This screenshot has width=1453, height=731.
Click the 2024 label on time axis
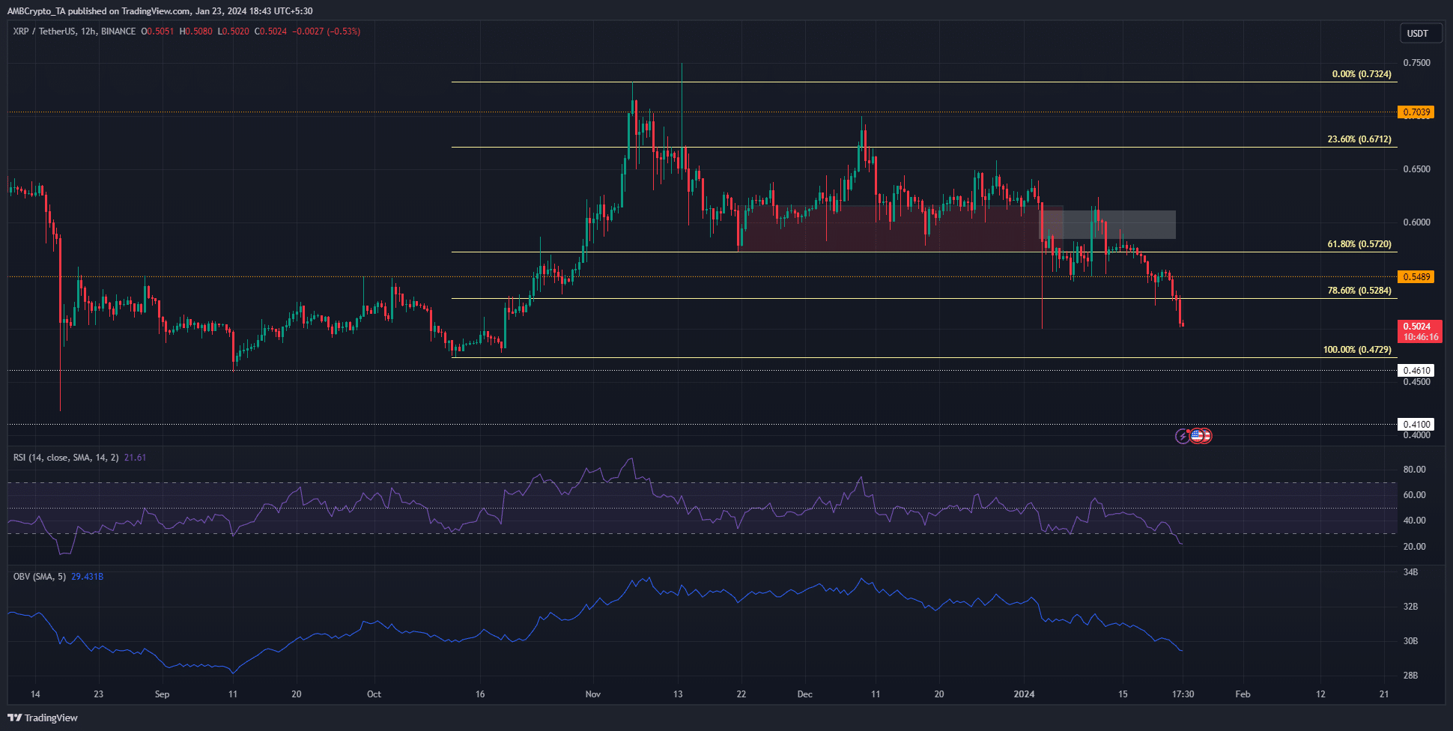(x=1024, y=694)
